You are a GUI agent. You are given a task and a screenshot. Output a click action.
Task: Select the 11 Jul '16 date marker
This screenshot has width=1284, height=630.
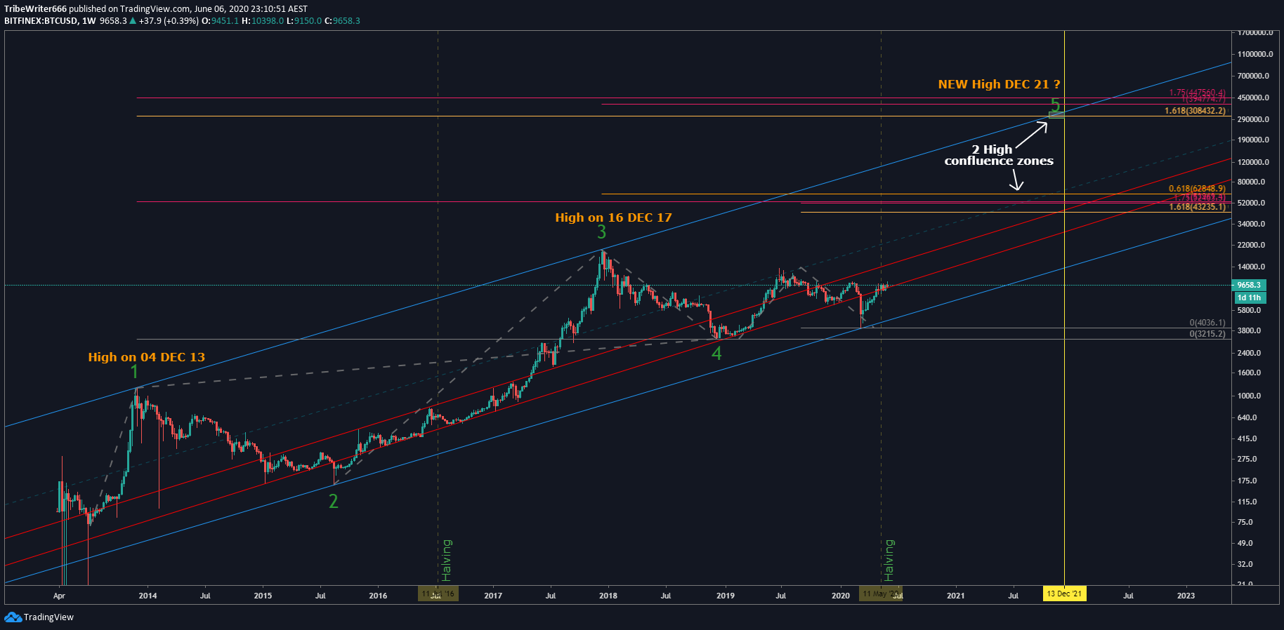tap(438, 594)
